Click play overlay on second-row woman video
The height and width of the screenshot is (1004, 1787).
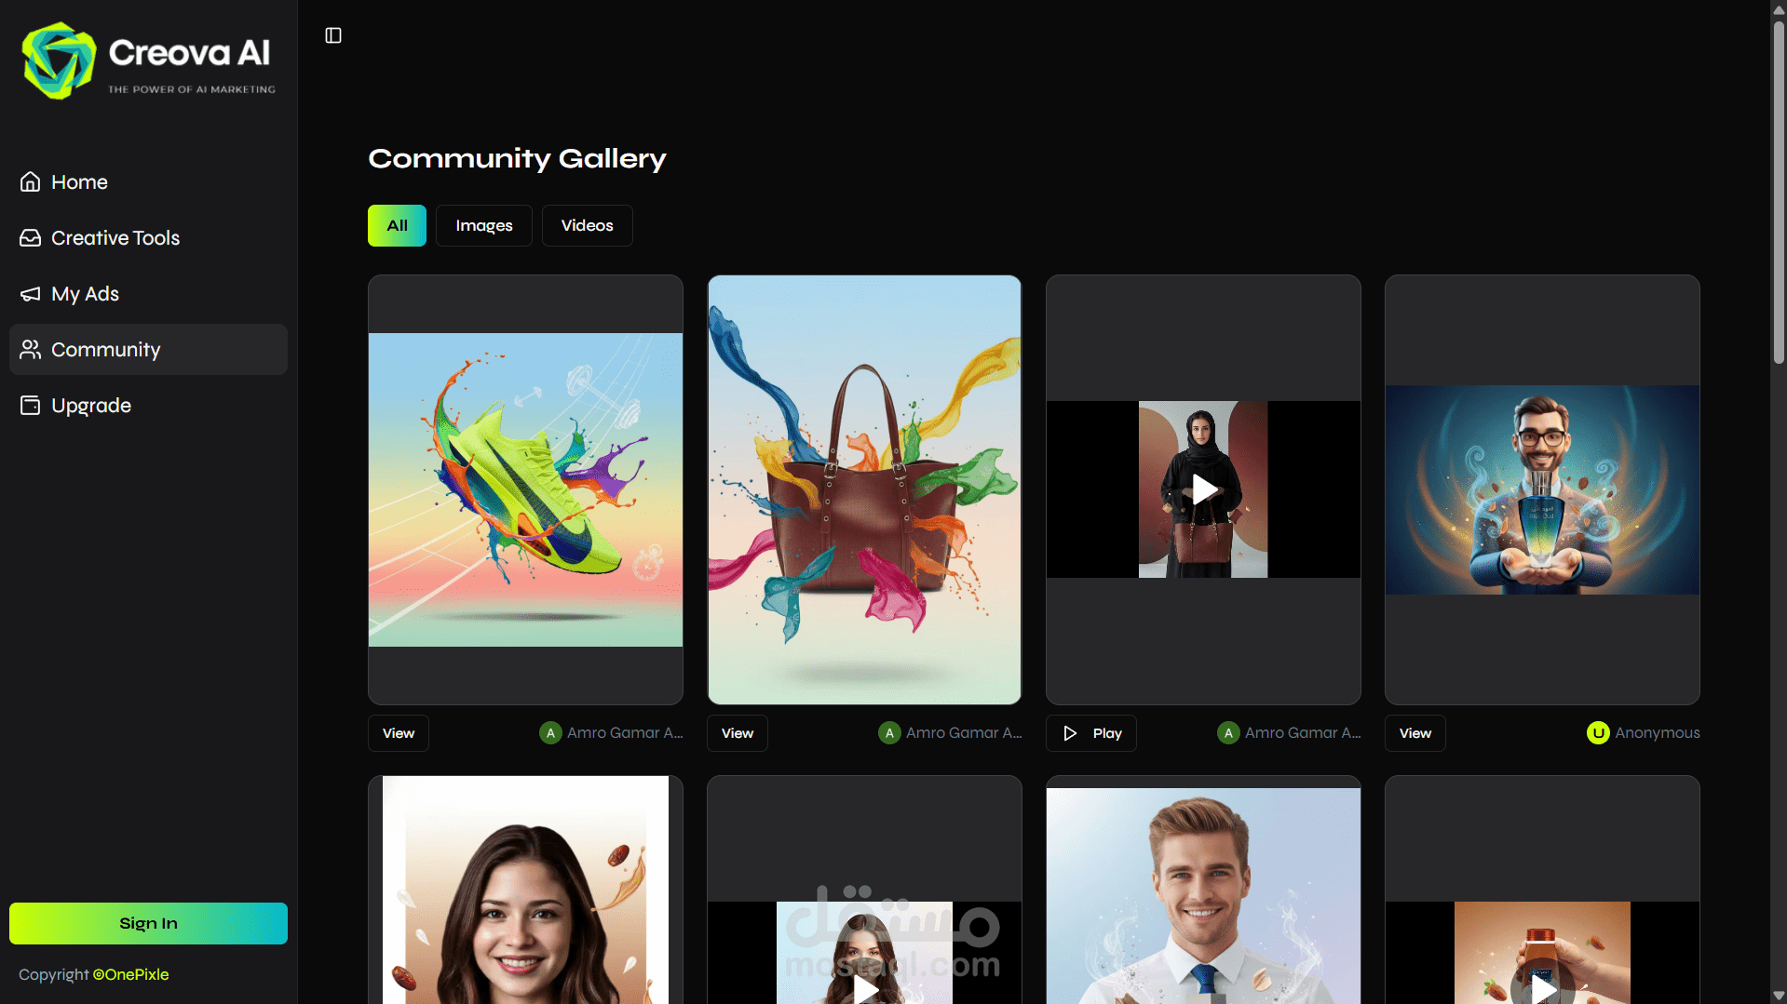pos(865,988)
